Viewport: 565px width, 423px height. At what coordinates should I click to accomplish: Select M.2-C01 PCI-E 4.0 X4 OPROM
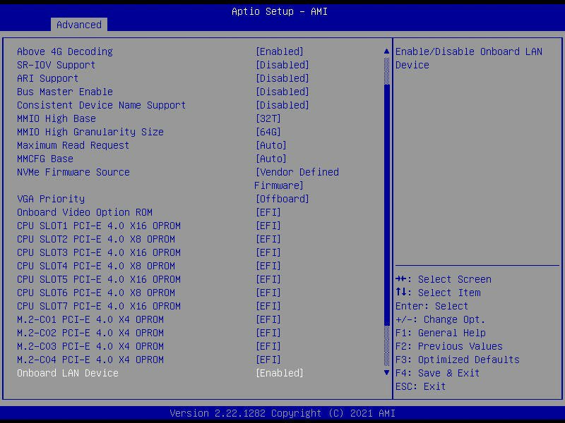pyautogui.click(x=90, y=319)
